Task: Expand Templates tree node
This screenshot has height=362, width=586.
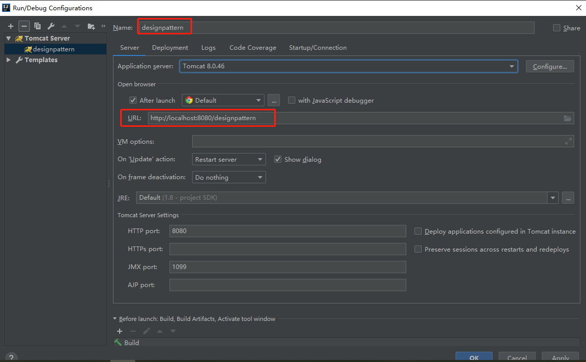Action: click(x=9, y=60)
